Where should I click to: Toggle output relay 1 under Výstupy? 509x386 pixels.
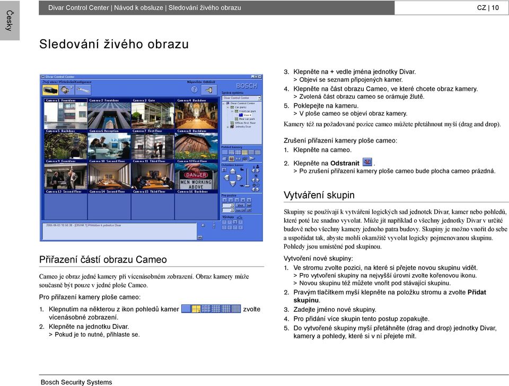pyautogui.click(x=224, y=222)
